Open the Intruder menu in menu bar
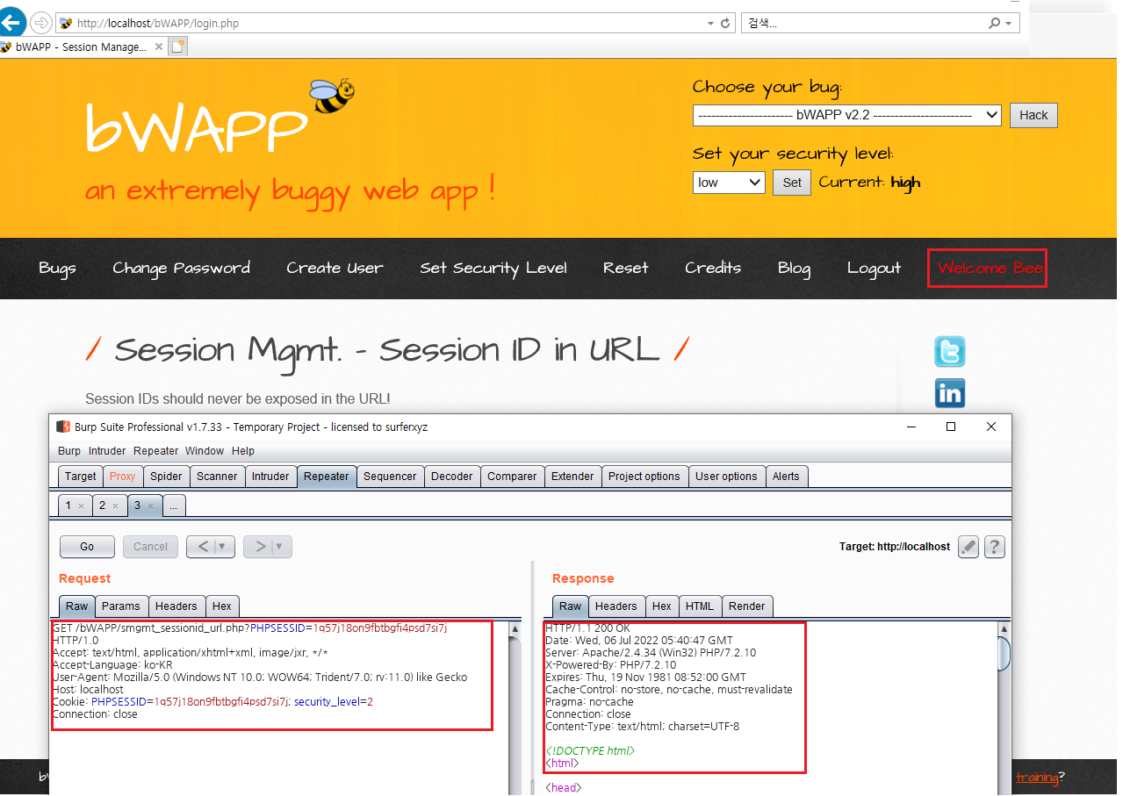The height and width of the screenshot is (796, 1123). point(107,451)
